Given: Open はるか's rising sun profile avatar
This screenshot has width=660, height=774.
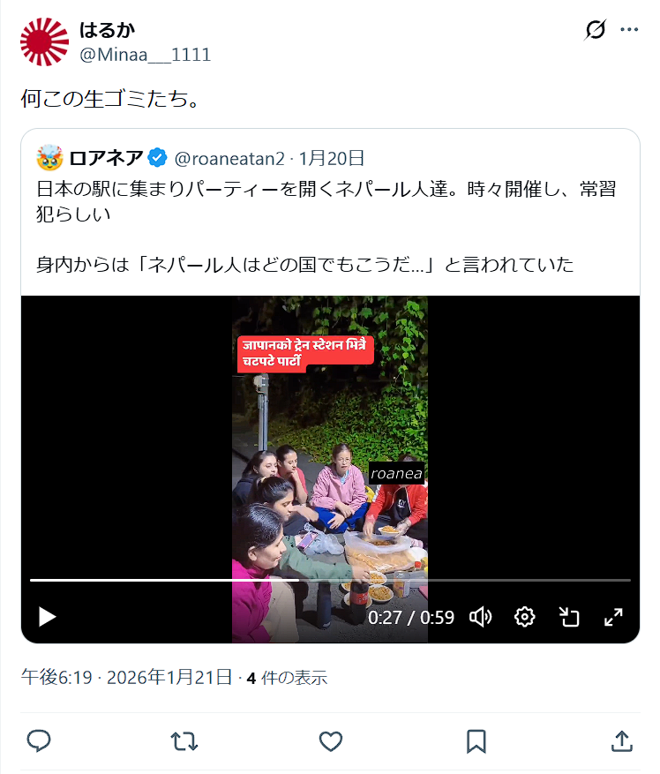Looking at the screenshot, I should pyautogui.click(x=44, y=42).
